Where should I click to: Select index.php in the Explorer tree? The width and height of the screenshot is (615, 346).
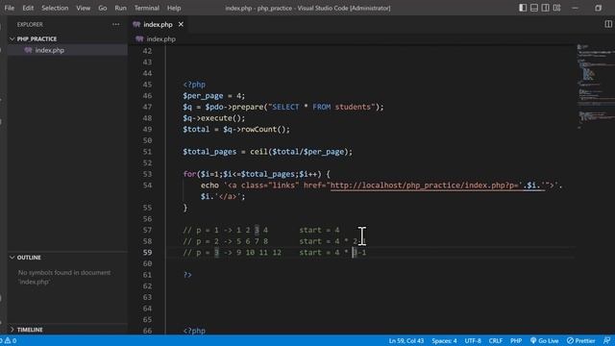click(49, 50)
